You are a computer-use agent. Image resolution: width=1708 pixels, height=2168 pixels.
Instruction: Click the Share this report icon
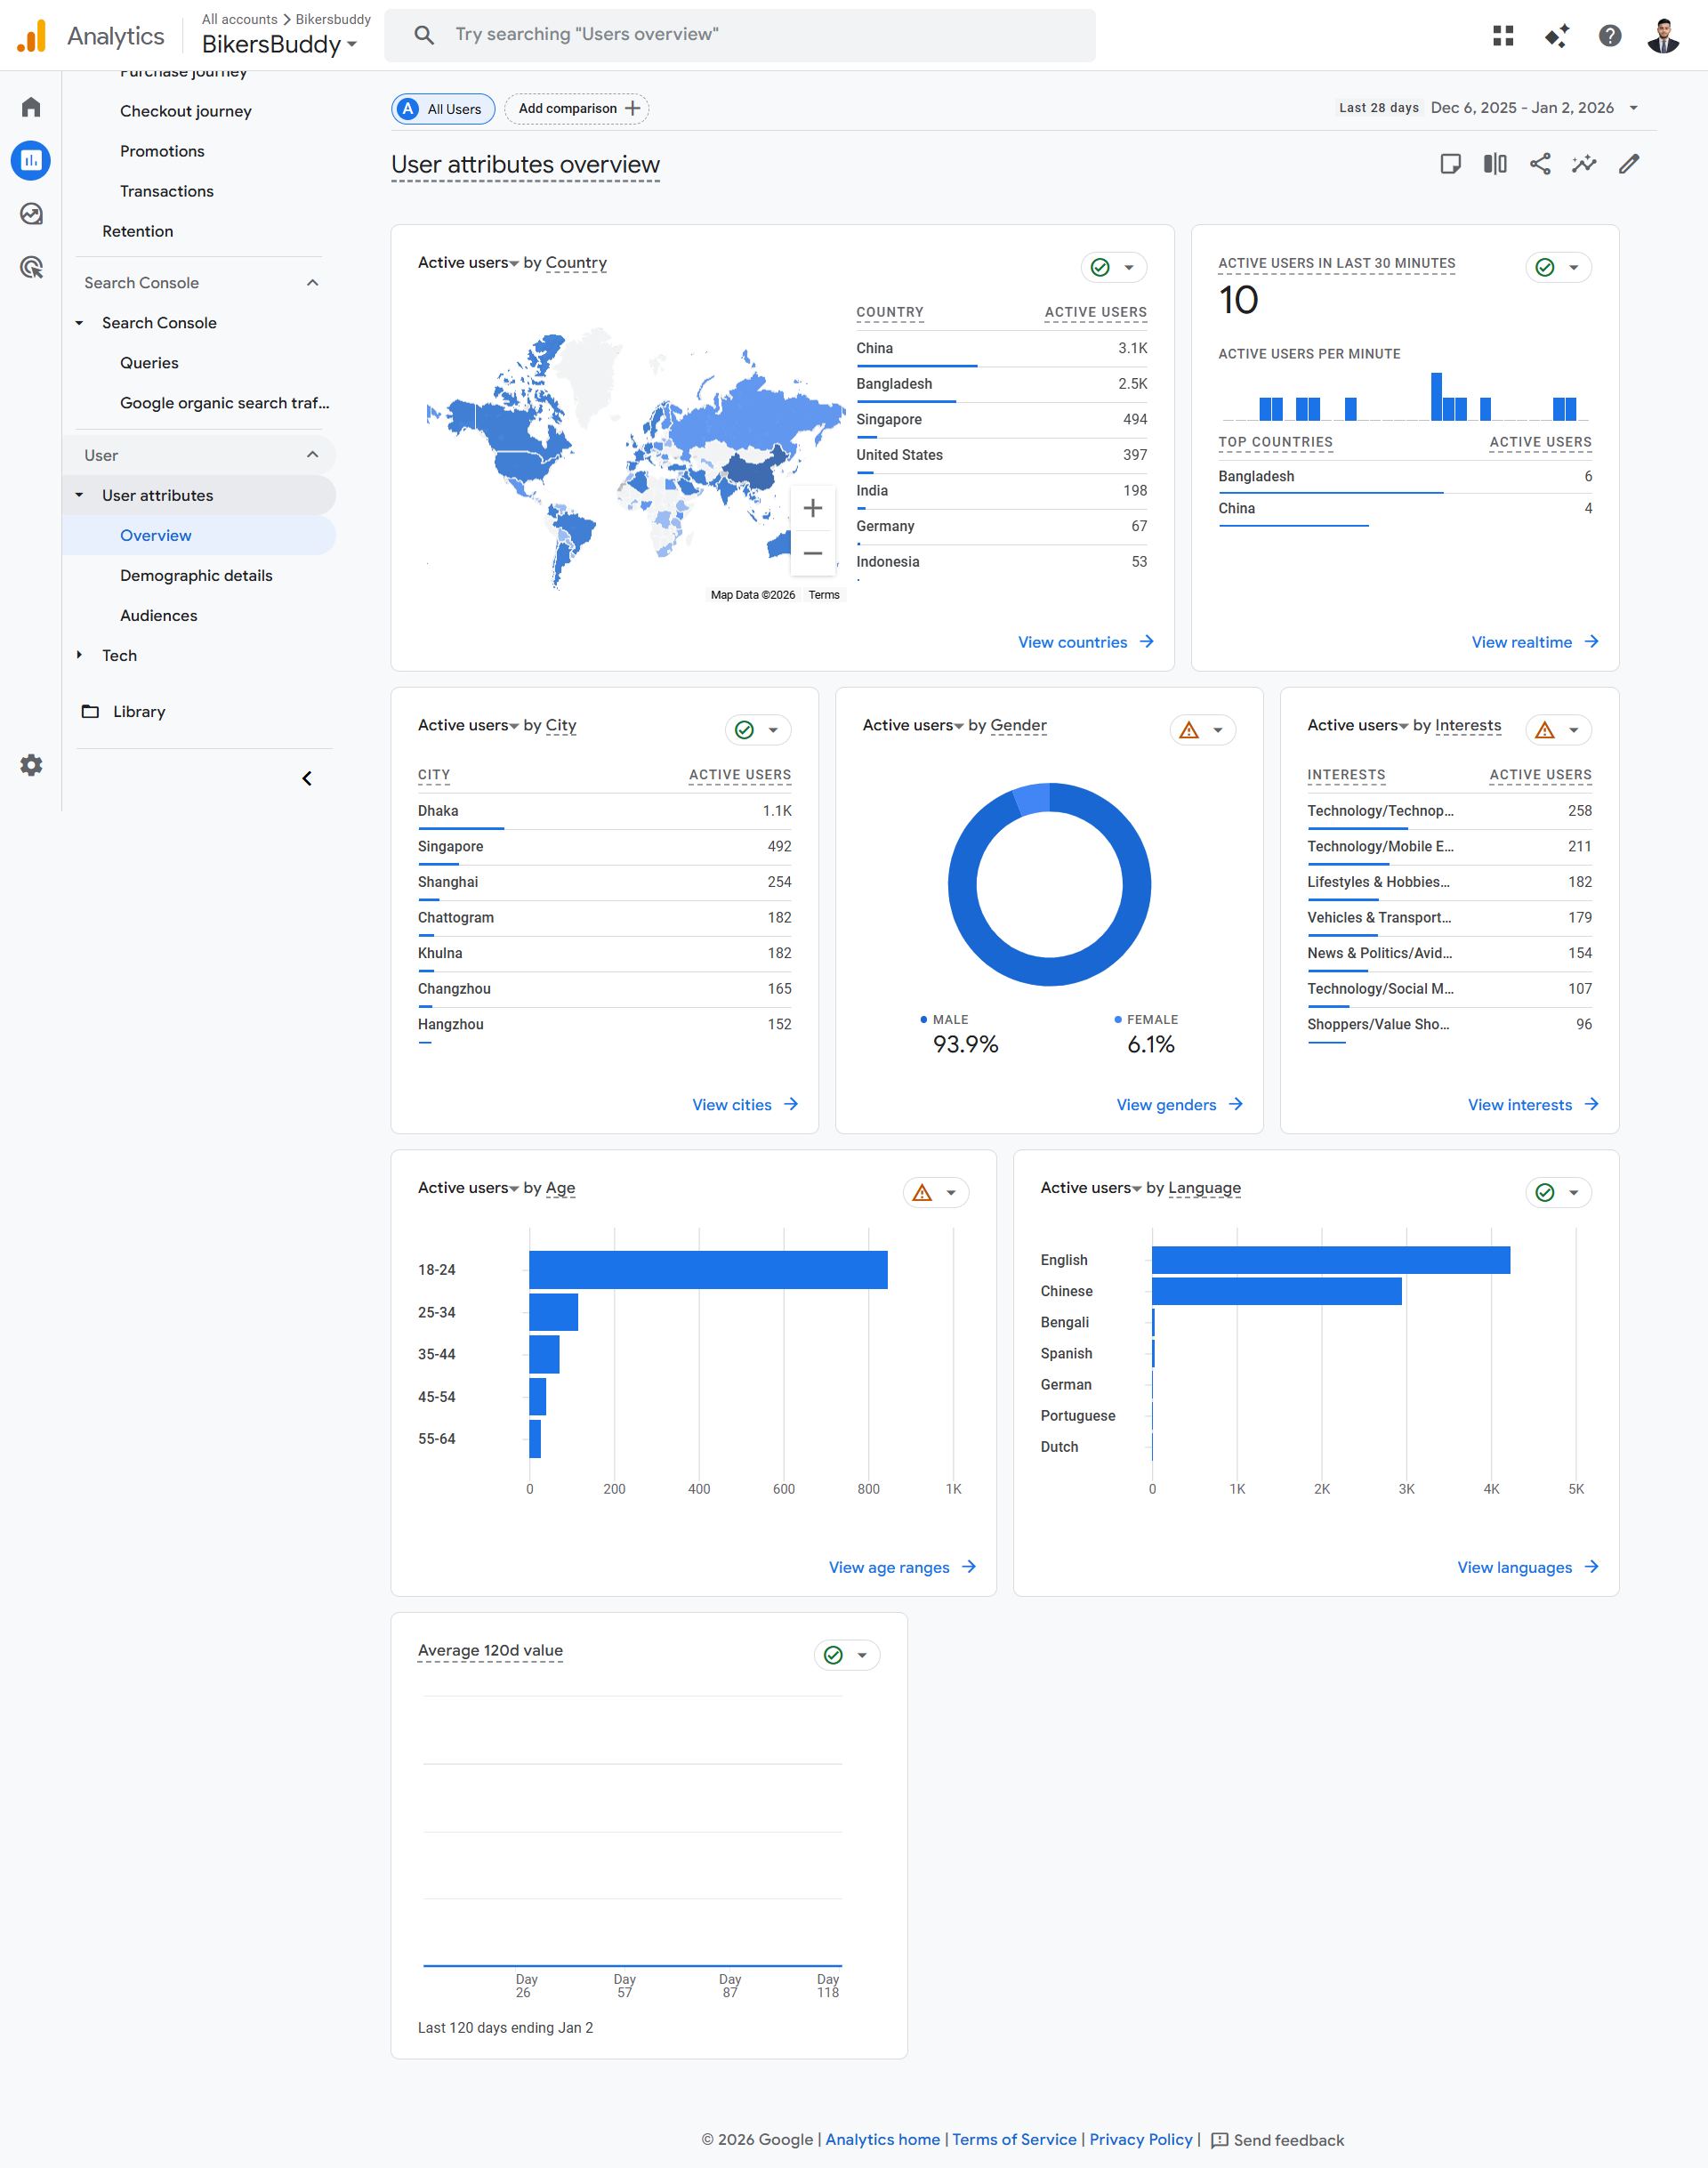click(1540, 164)
